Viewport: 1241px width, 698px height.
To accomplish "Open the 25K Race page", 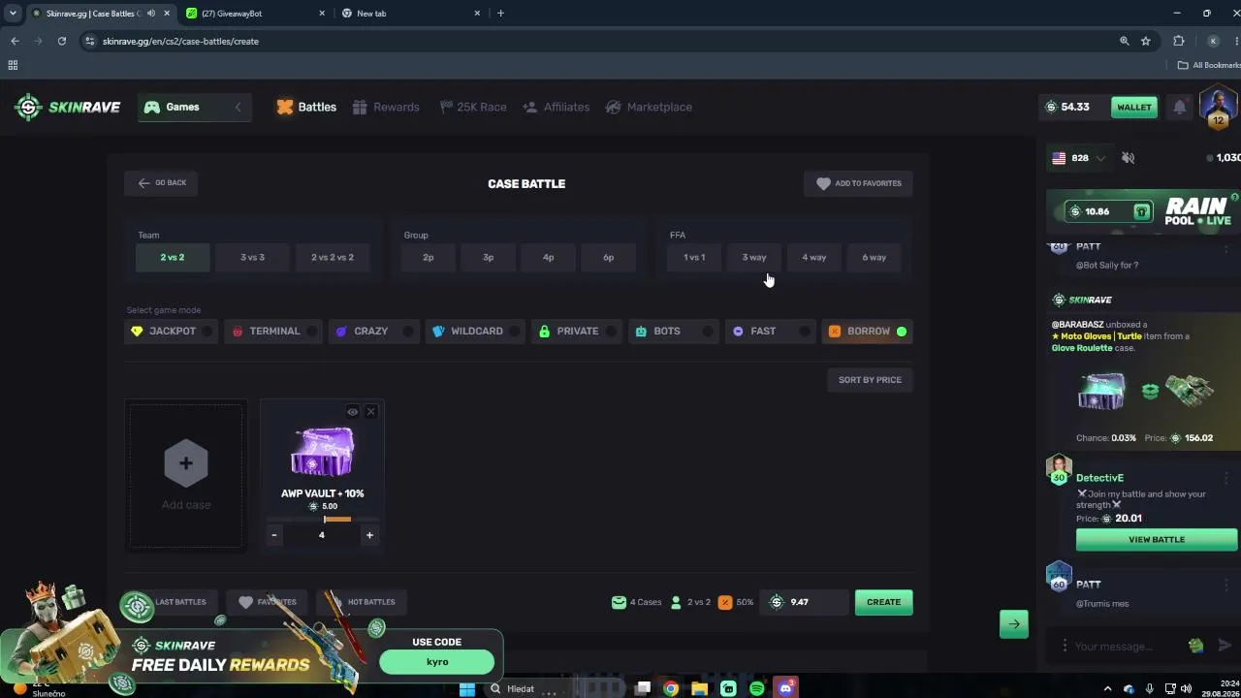I will coord(473,107).
